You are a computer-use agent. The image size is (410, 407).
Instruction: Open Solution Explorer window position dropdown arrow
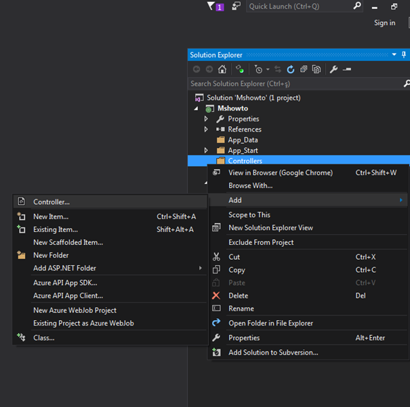coord(394,54)
